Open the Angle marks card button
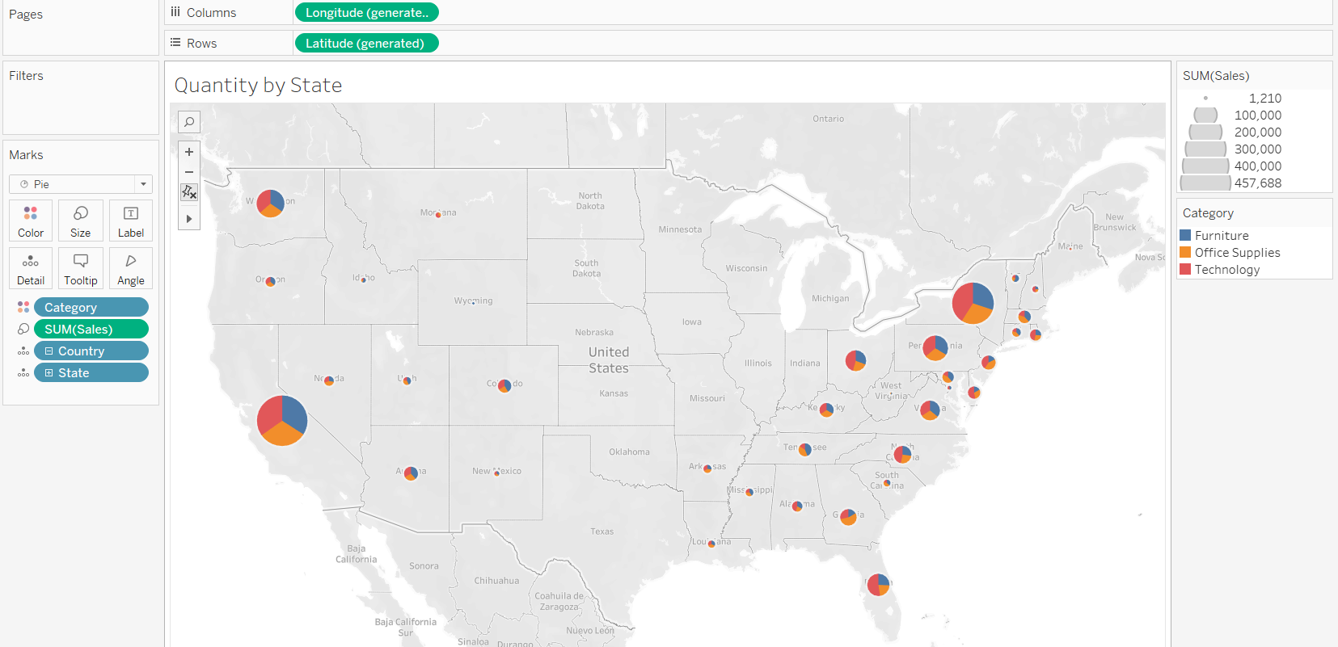 click(x=131, y=268)
